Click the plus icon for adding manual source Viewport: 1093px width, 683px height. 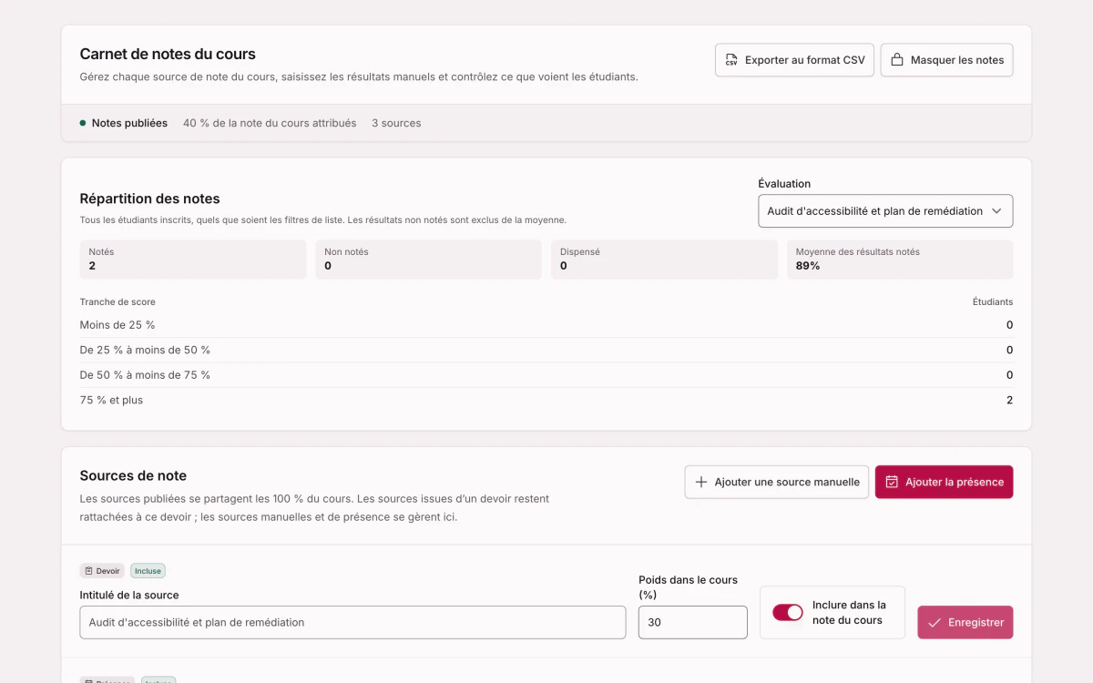(x=701, y=482)
